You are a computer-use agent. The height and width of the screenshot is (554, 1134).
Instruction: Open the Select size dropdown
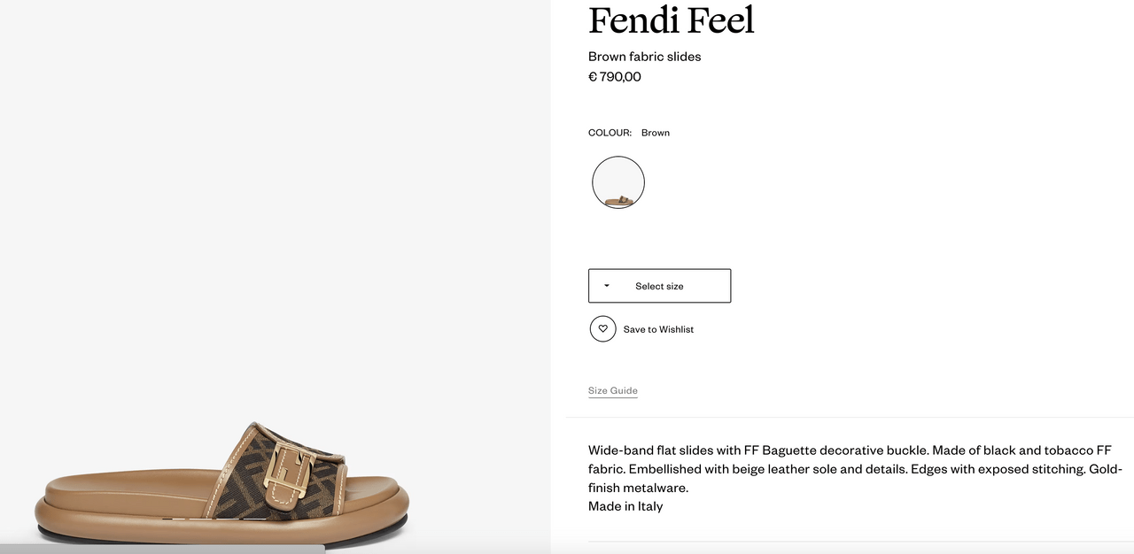coord(660,286)
